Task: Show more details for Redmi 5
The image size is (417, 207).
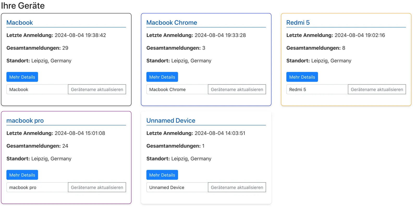Action: click(x=302, y=77)
